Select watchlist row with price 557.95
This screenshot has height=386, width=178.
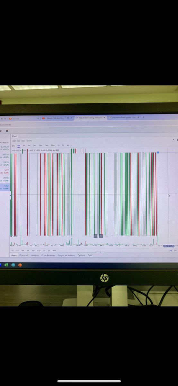click(5, 156)
